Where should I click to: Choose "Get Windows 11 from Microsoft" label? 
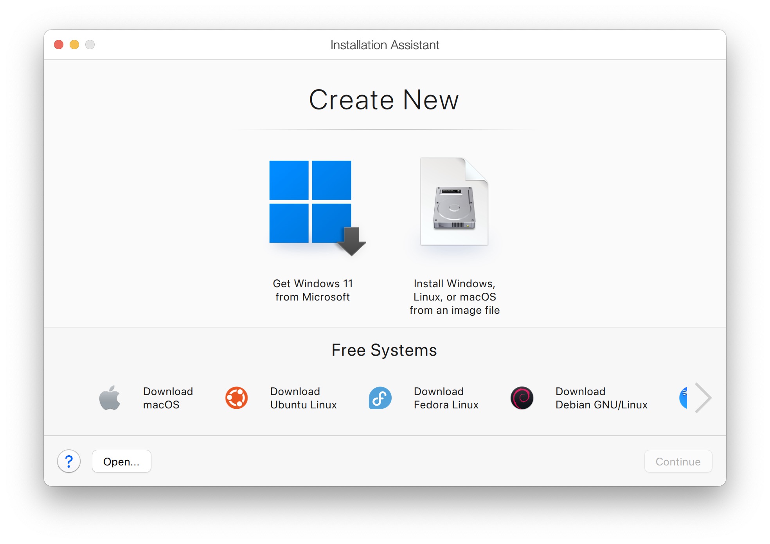point(312,290)
